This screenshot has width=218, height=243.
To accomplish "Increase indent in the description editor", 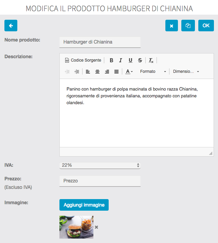I will tap(77, 71).
